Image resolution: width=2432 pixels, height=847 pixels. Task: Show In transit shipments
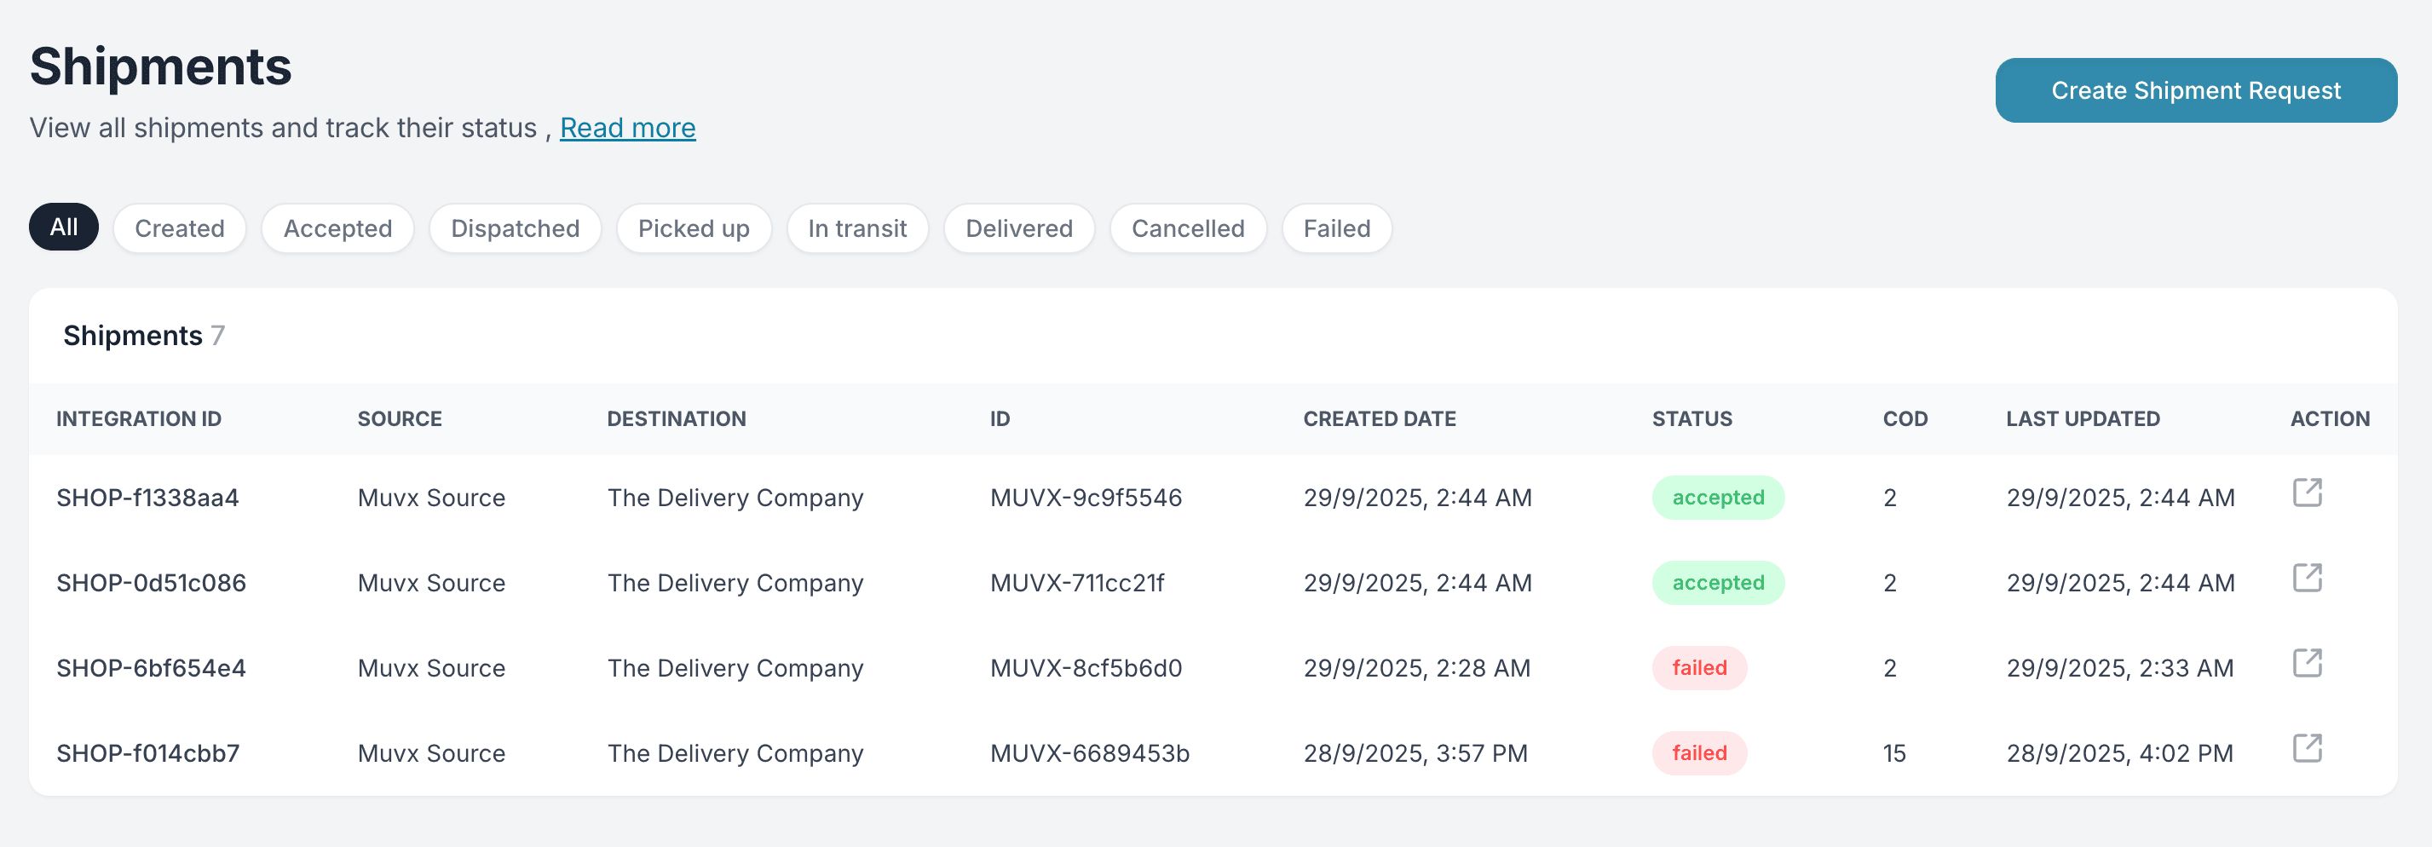856,228
